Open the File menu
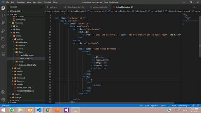 click(x=7, y=2)
